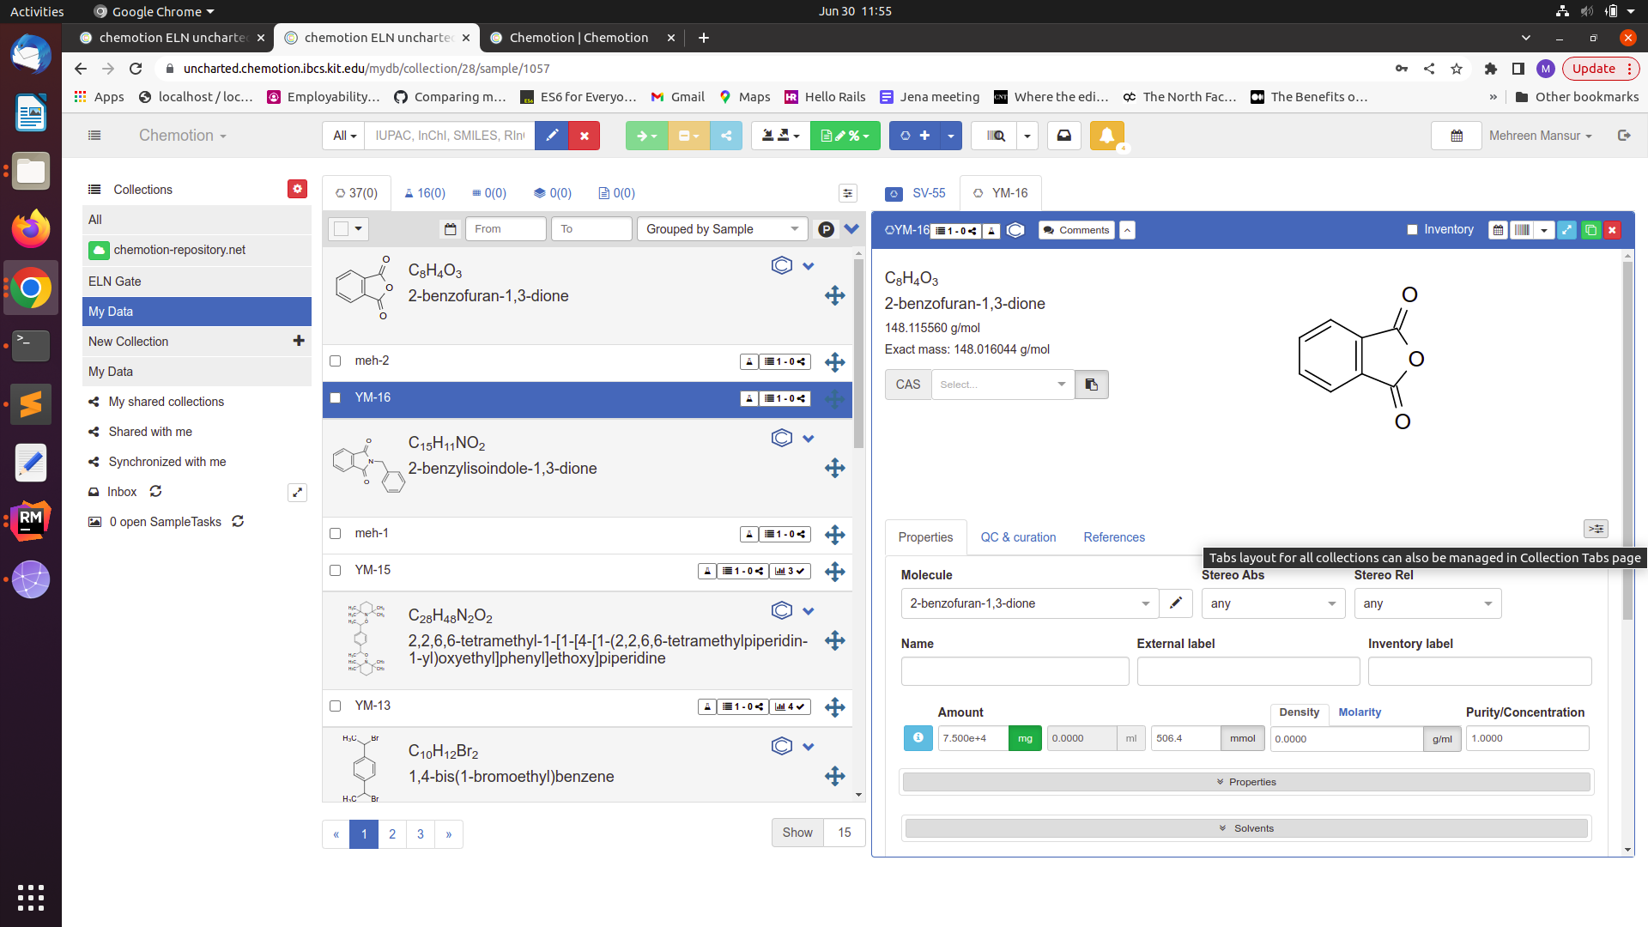This screenshot has width=1648, height=927.
Task: Click the notification bell icon
Action: pyautogui.click(x=1106, y=136)
